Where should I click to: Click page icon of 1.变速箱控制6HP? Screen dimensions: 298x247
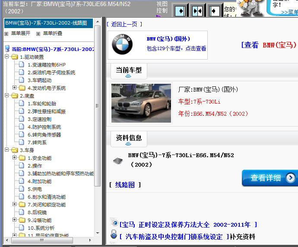(x=22, y=64)
